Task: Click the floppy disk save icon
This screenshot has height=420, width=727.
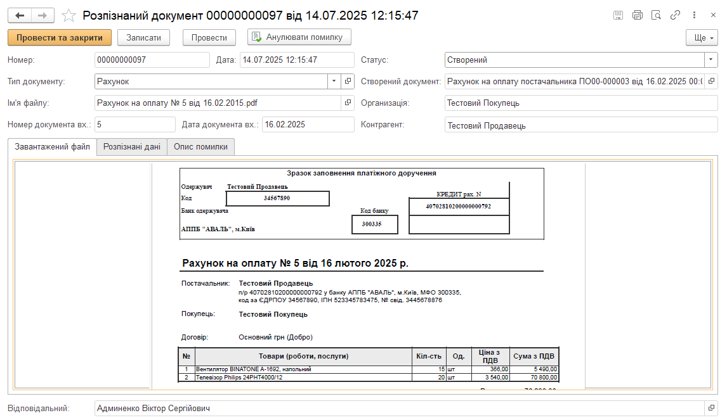Action: (x=618, y=15)
